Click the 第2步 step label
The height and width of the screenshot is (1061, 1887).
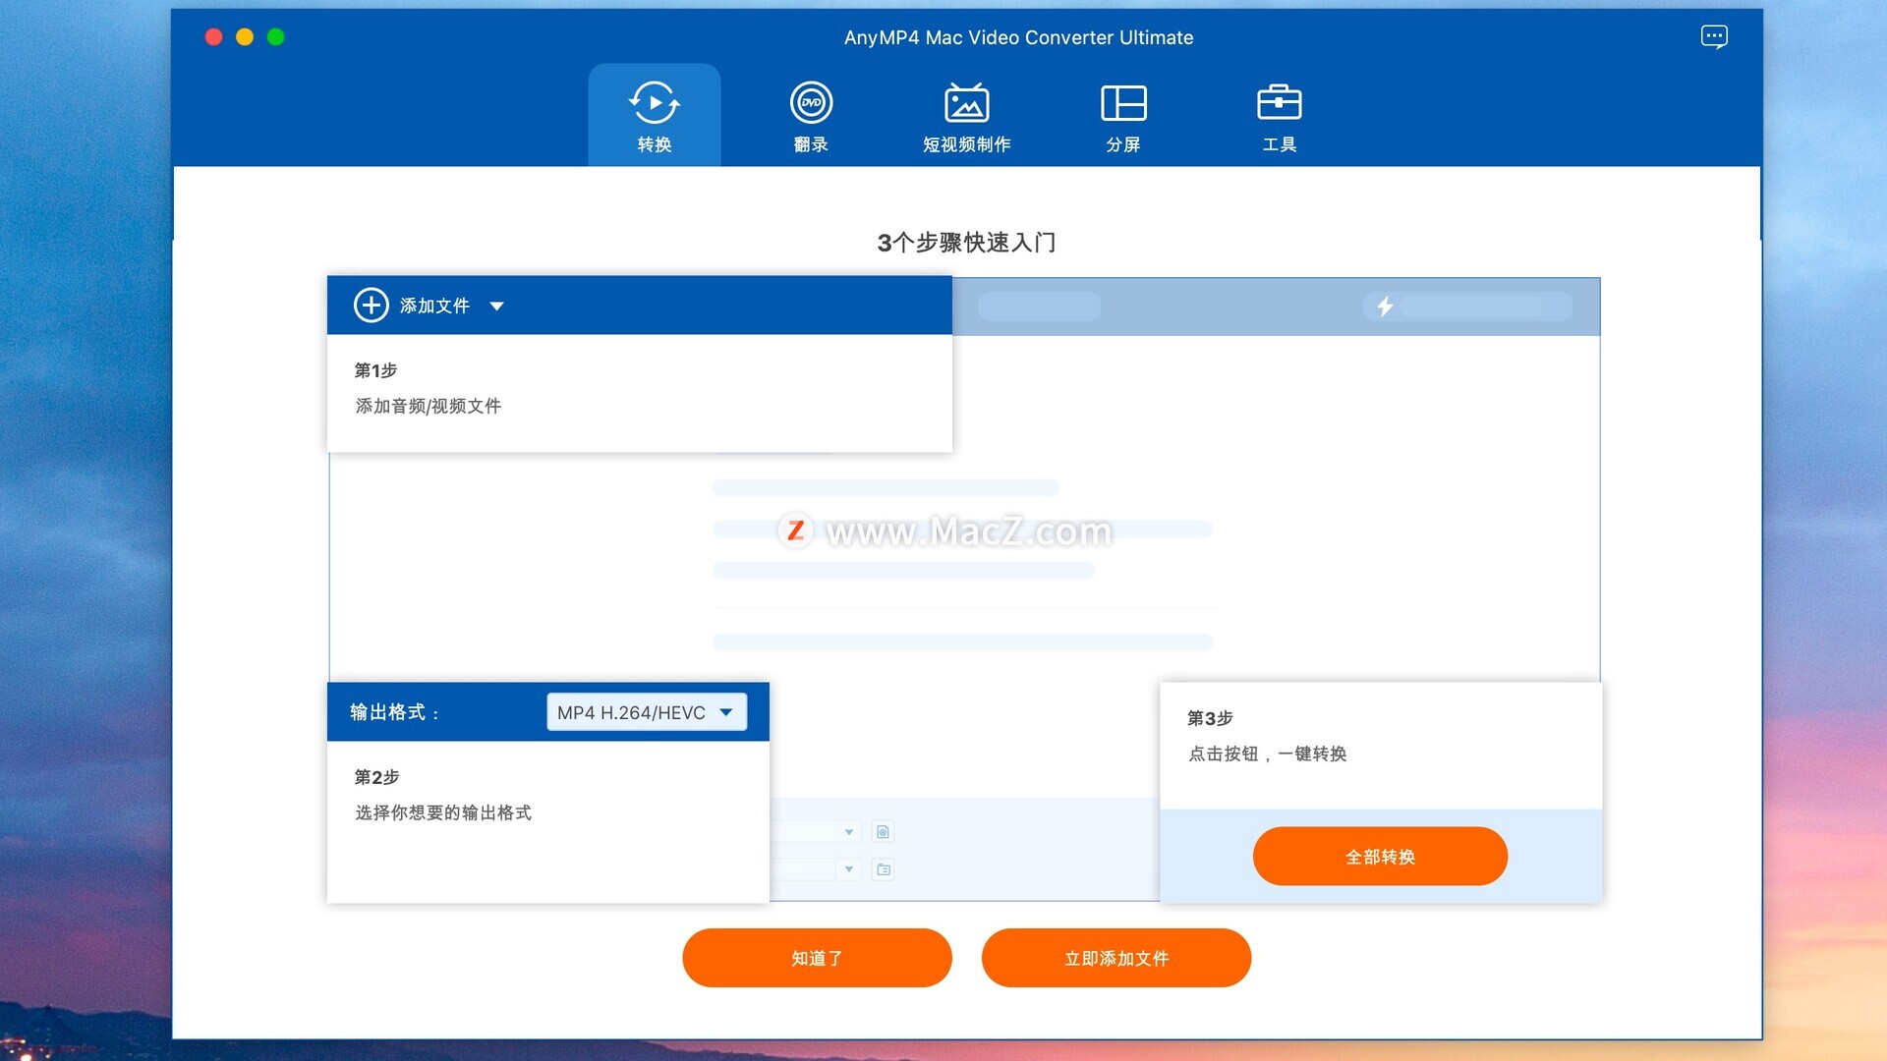tap(376, 777)
